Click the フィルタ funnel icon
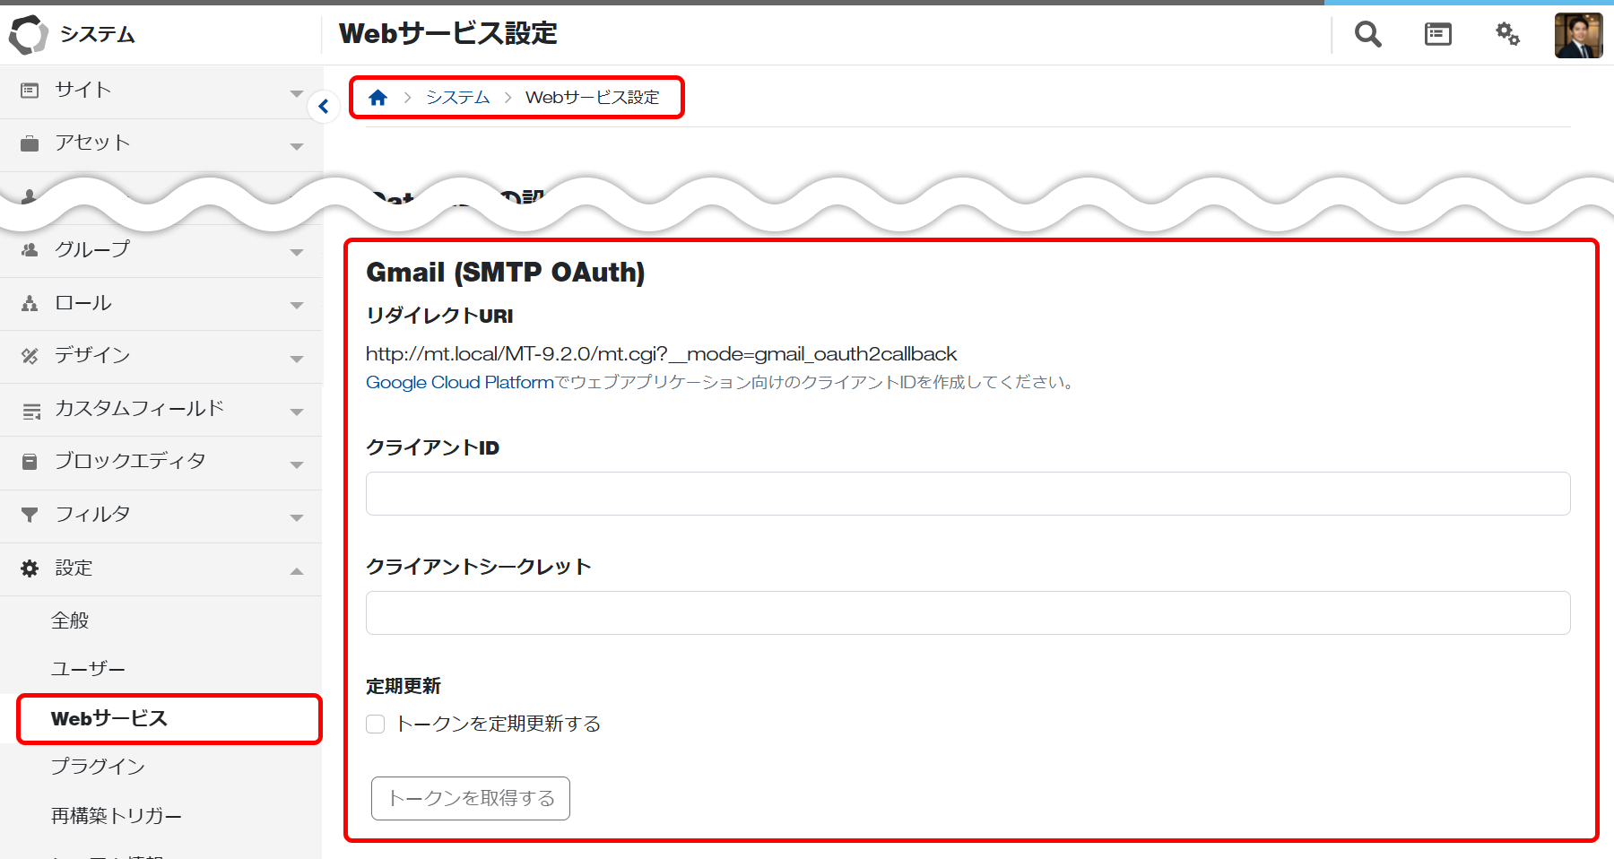The height and width of the screenshot is (859, 1614). (x=30, y=515)
